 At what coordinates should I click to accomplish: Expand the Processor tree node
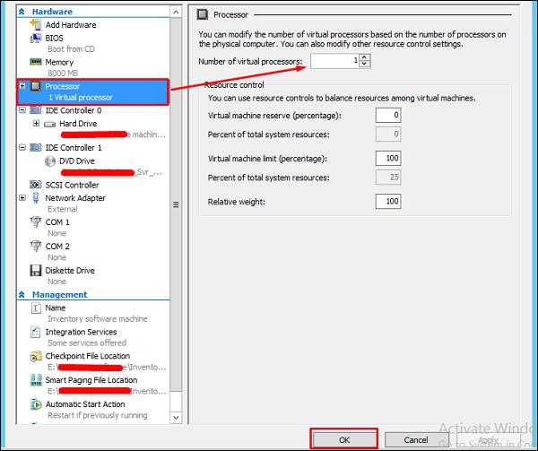tap(22, 86)
